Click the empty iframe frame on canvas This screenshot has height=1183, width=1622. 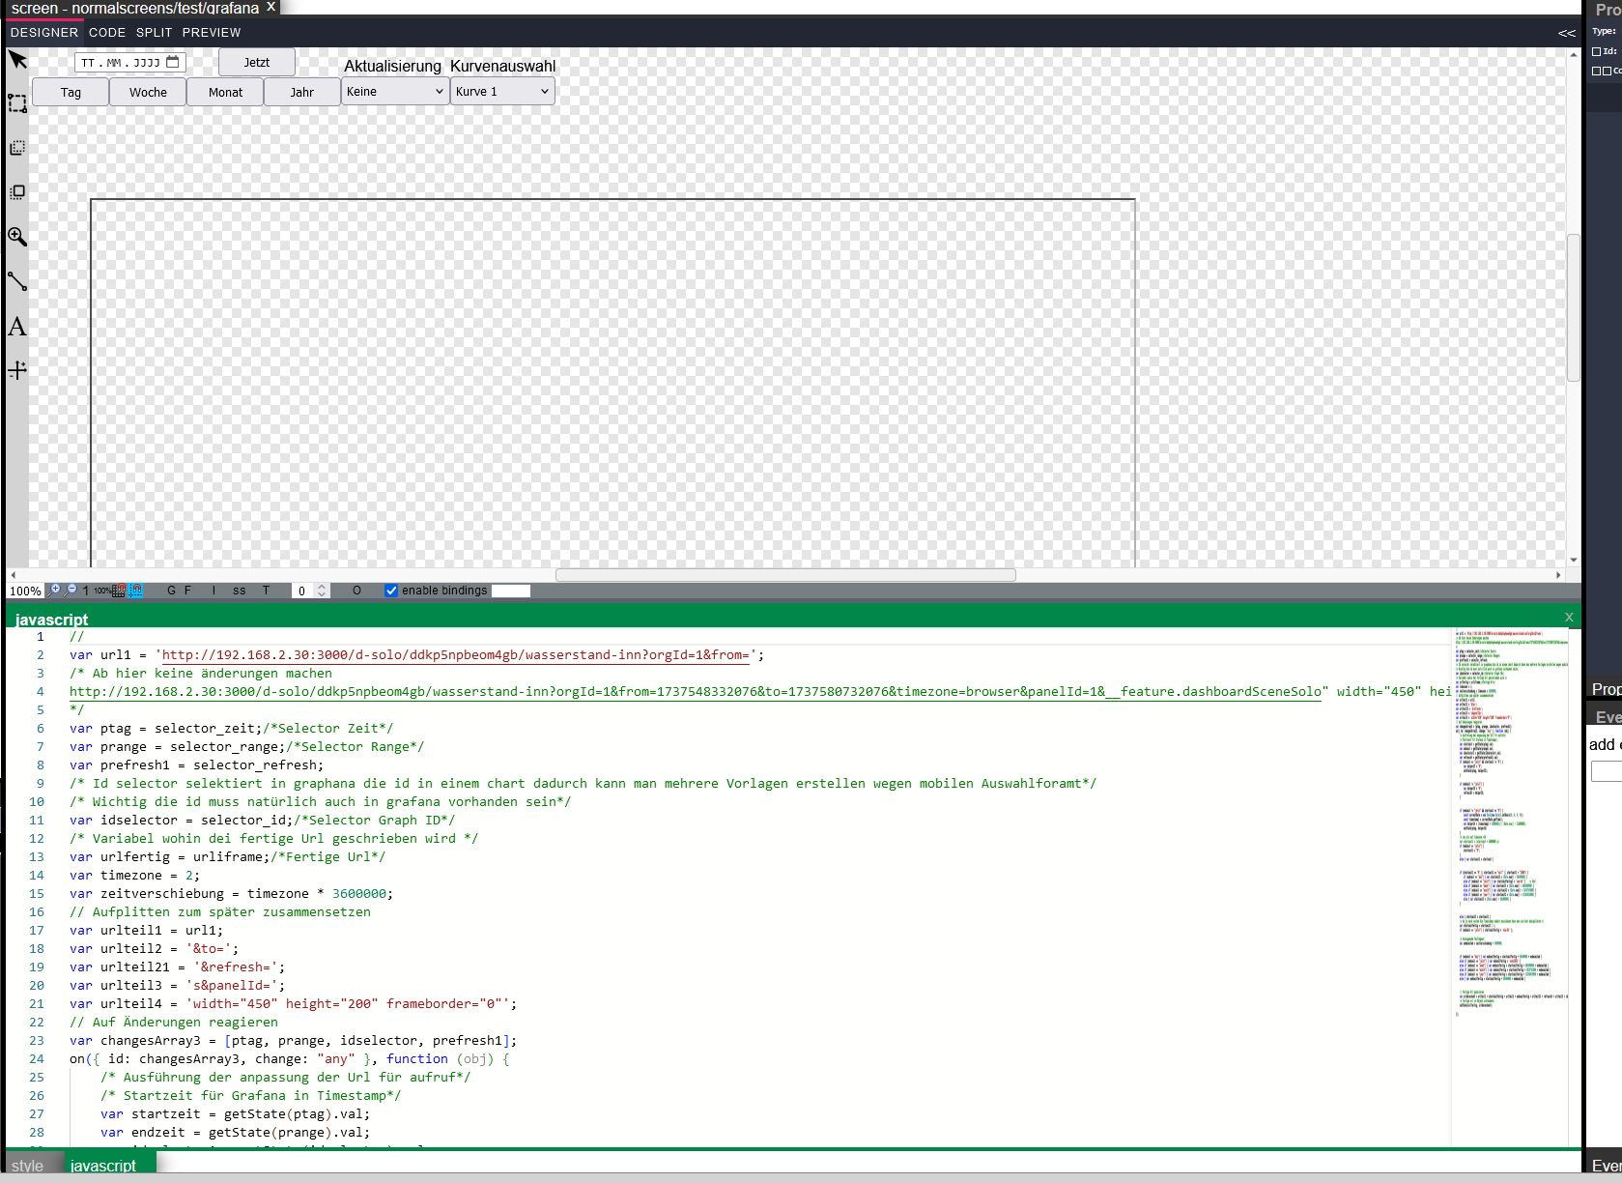click(612, 383)
